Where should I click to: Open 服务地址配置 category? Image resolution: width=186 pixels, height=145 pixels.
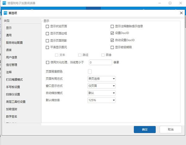(23, 43)
